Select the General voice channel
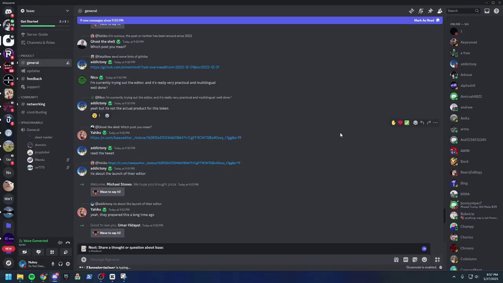This screenshot has height=283, width=503. 44,130
